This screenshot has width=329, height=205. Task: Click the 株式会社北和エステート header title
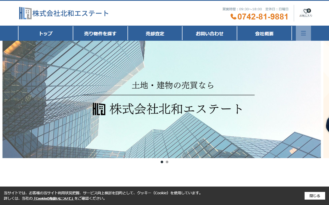pos(71,13)
